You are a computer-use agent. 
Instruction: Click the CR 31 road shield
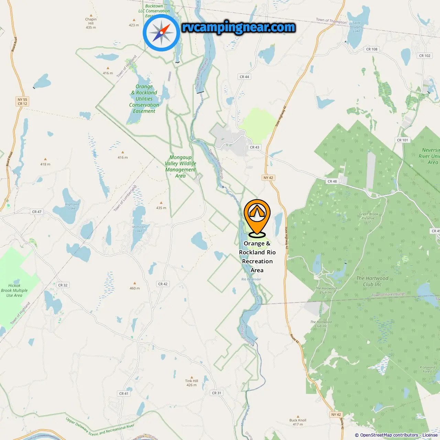(x=217, y=393)
